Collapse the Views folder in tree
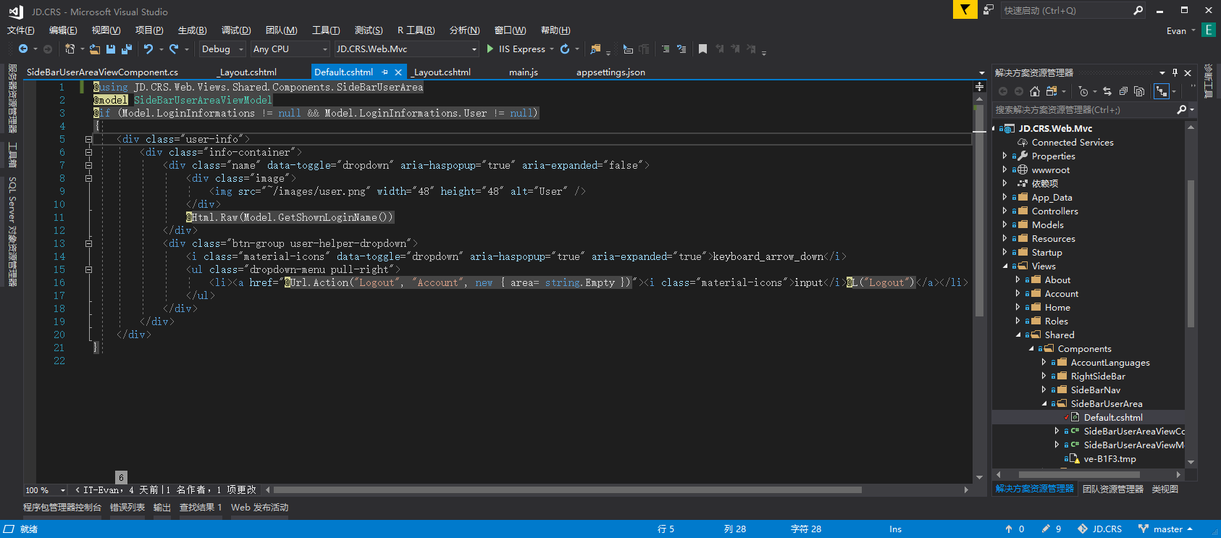Image resolution: width=1221 pixels, height=538 pixels. coord(1005,266)
